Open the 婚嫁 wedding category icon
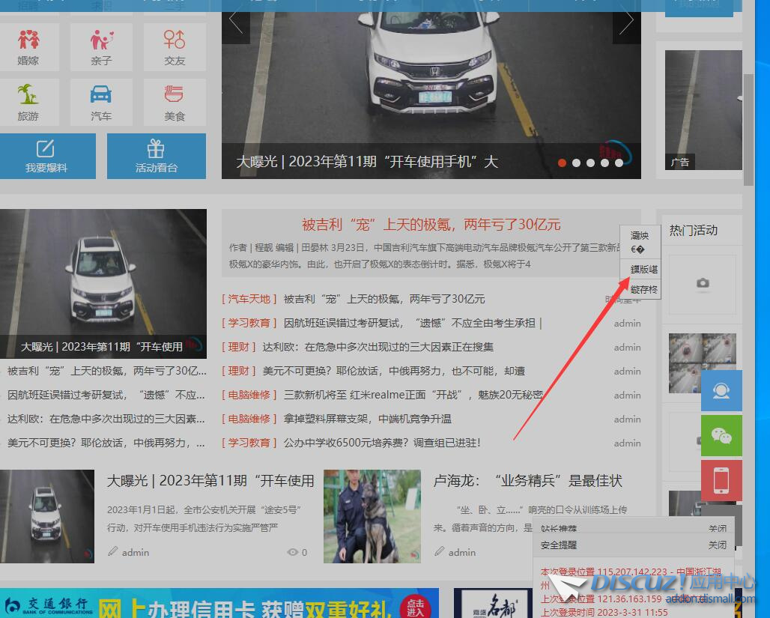Image resolution: width=770 pixels, height=618 pixels. click(28, 46)
